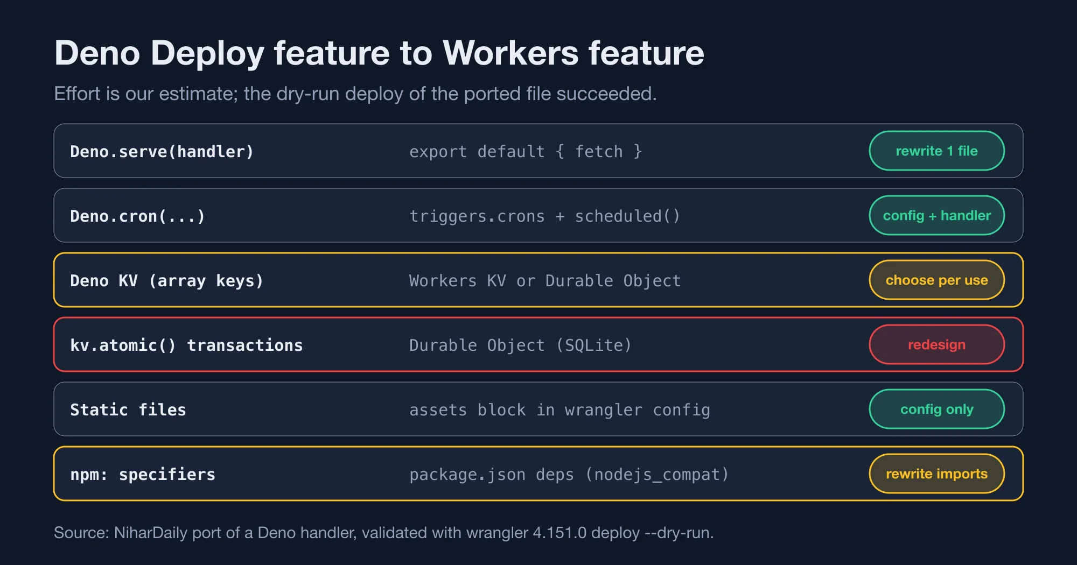Click 'Workers KV or Durable Object' text
1077x565 pixels.
tap(545, 281)
